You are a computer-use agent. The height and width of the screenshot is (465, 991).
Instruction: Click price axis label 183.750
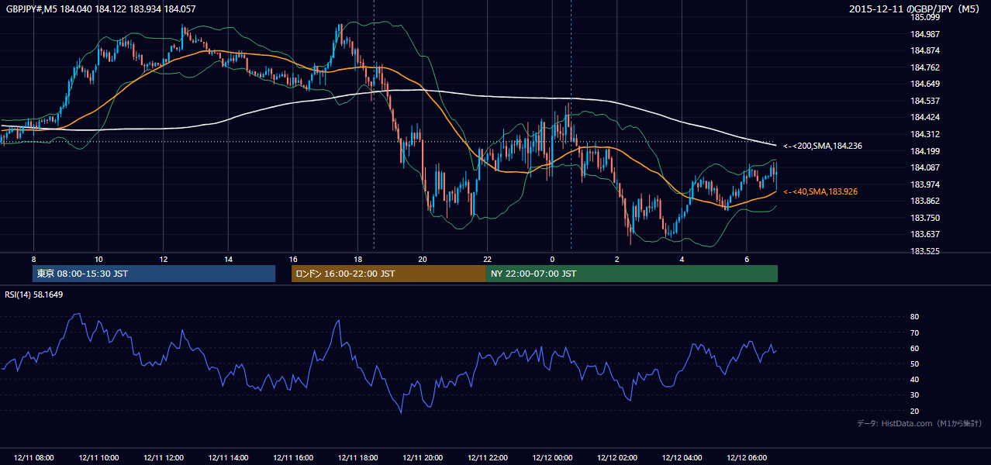point(925,218)
